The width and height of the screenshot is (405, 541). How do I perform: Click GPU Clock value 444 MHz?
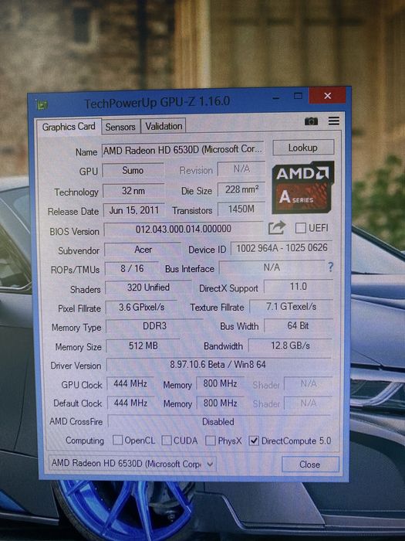(x=130, y=383)
